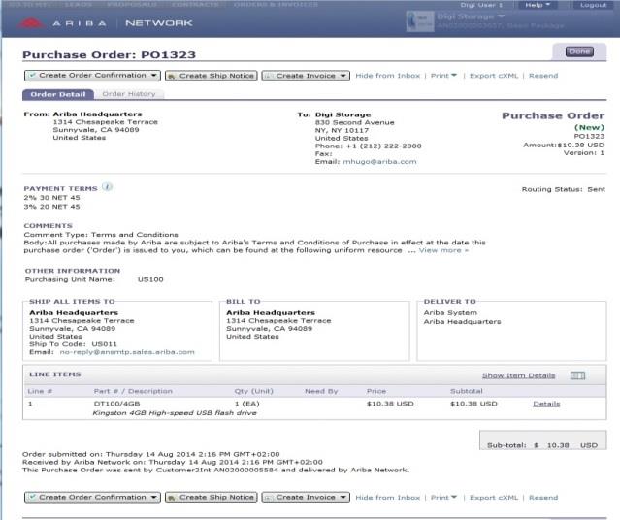Expand the Print menu in bottom toolbar

tap(443, 498)
